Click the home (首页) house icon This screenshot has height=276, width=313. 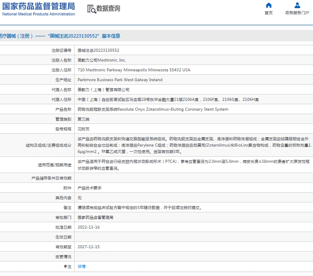(269, 5)
